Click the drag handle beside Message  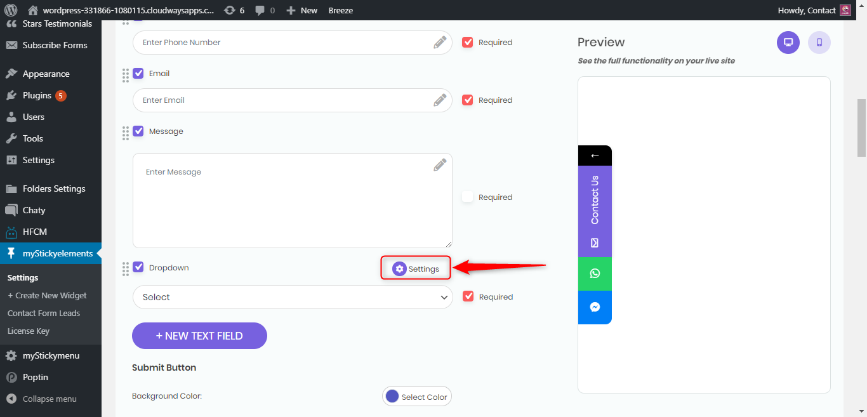click(126, 133)
